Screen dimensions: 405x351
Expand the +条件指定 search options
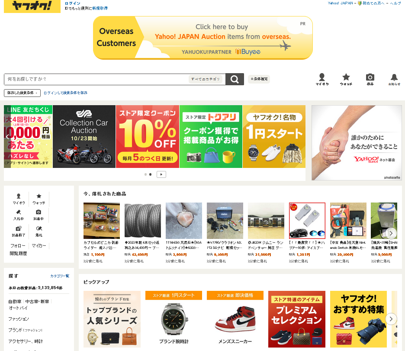pyautogui.click(x=259, y=79)
